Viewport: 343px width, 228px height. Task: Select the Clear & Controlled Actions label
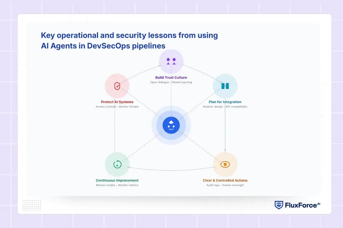(225, 180)
